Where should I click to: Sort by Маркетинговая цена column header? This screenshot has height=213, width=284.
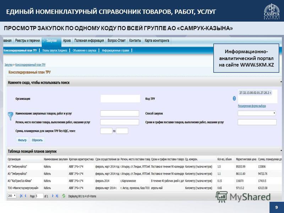point(246,159)
